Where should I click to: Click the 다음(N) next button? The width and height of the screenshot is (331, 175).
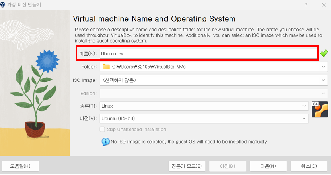(x=268, y=166)
